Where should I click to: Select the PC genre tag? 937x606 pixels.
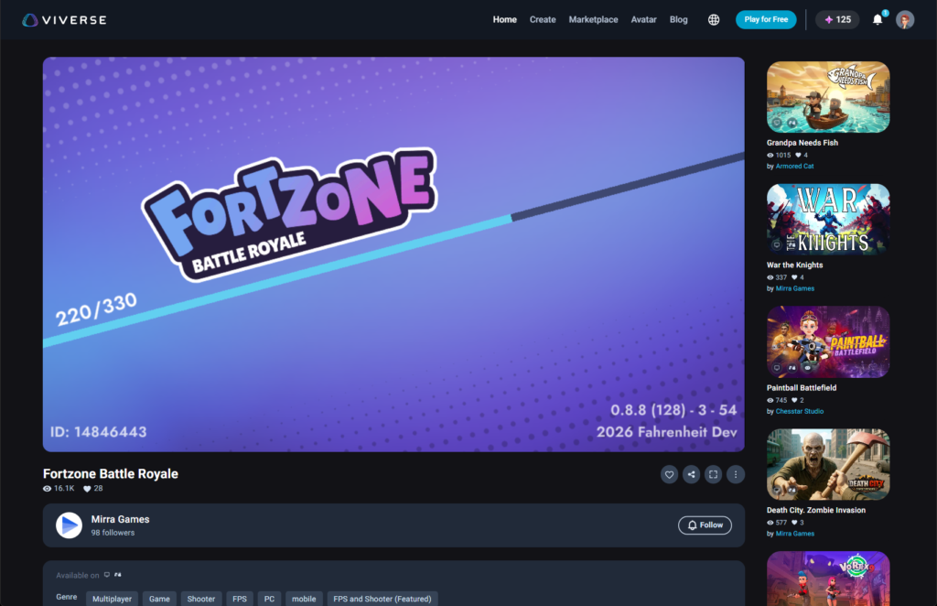click(x=270, y=599)
